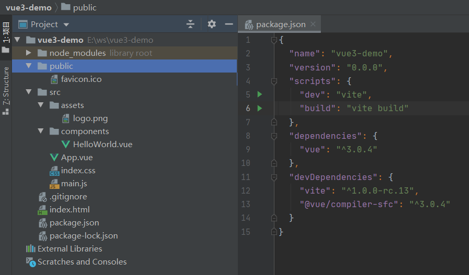Collapse the assets folder arrow

[41, 105]
